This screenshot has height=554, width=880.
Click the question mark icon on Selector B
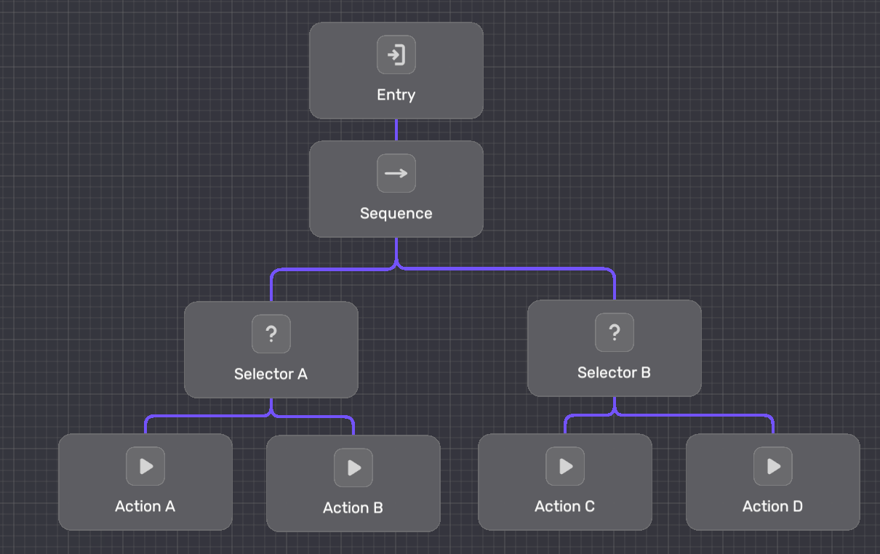[615, 333]
